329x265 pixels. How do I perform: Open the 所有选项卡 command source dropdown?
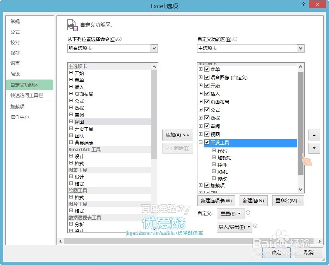click(x=154, y=48)
